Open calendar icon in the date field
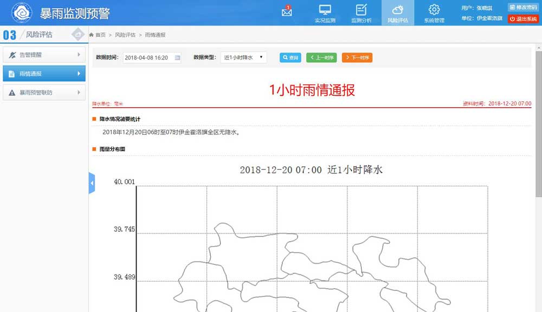Screen dimensions: 542x312 (x=177, y=57)
